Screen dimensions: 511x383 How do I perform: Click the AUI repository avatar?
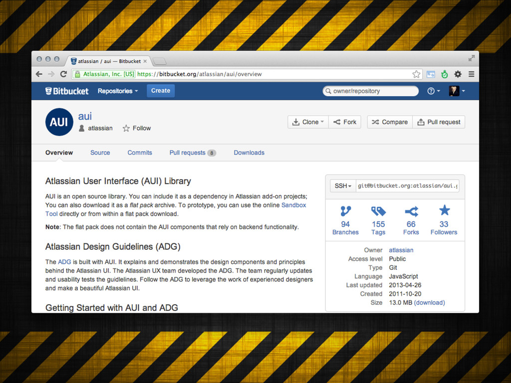pyautogui.click(x=59, y=122)
